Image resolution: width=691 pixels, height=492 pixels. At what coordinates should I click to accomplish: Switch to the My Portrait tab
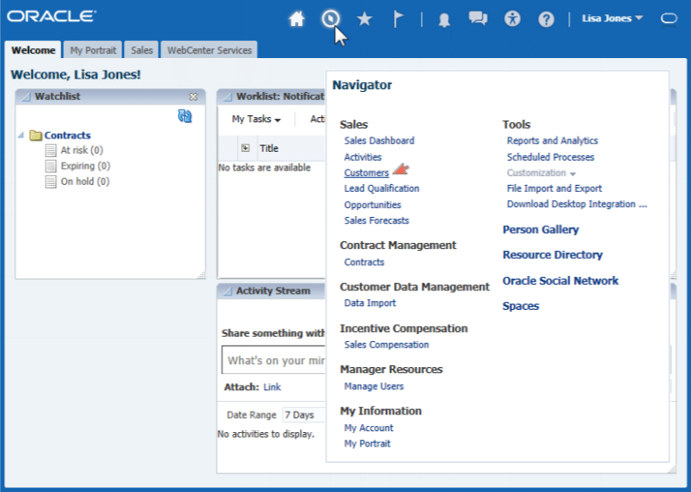93,50
